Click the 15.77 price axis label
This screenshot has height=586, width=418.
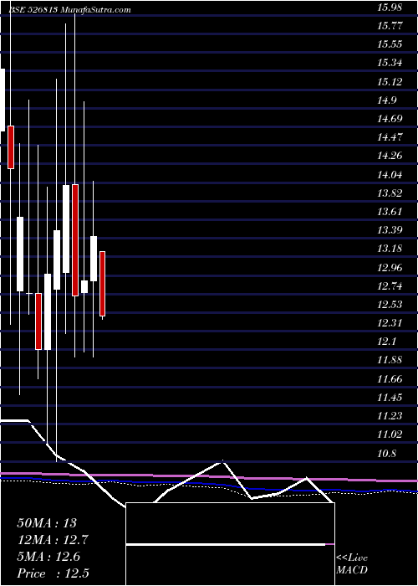[x=390, y=26]
